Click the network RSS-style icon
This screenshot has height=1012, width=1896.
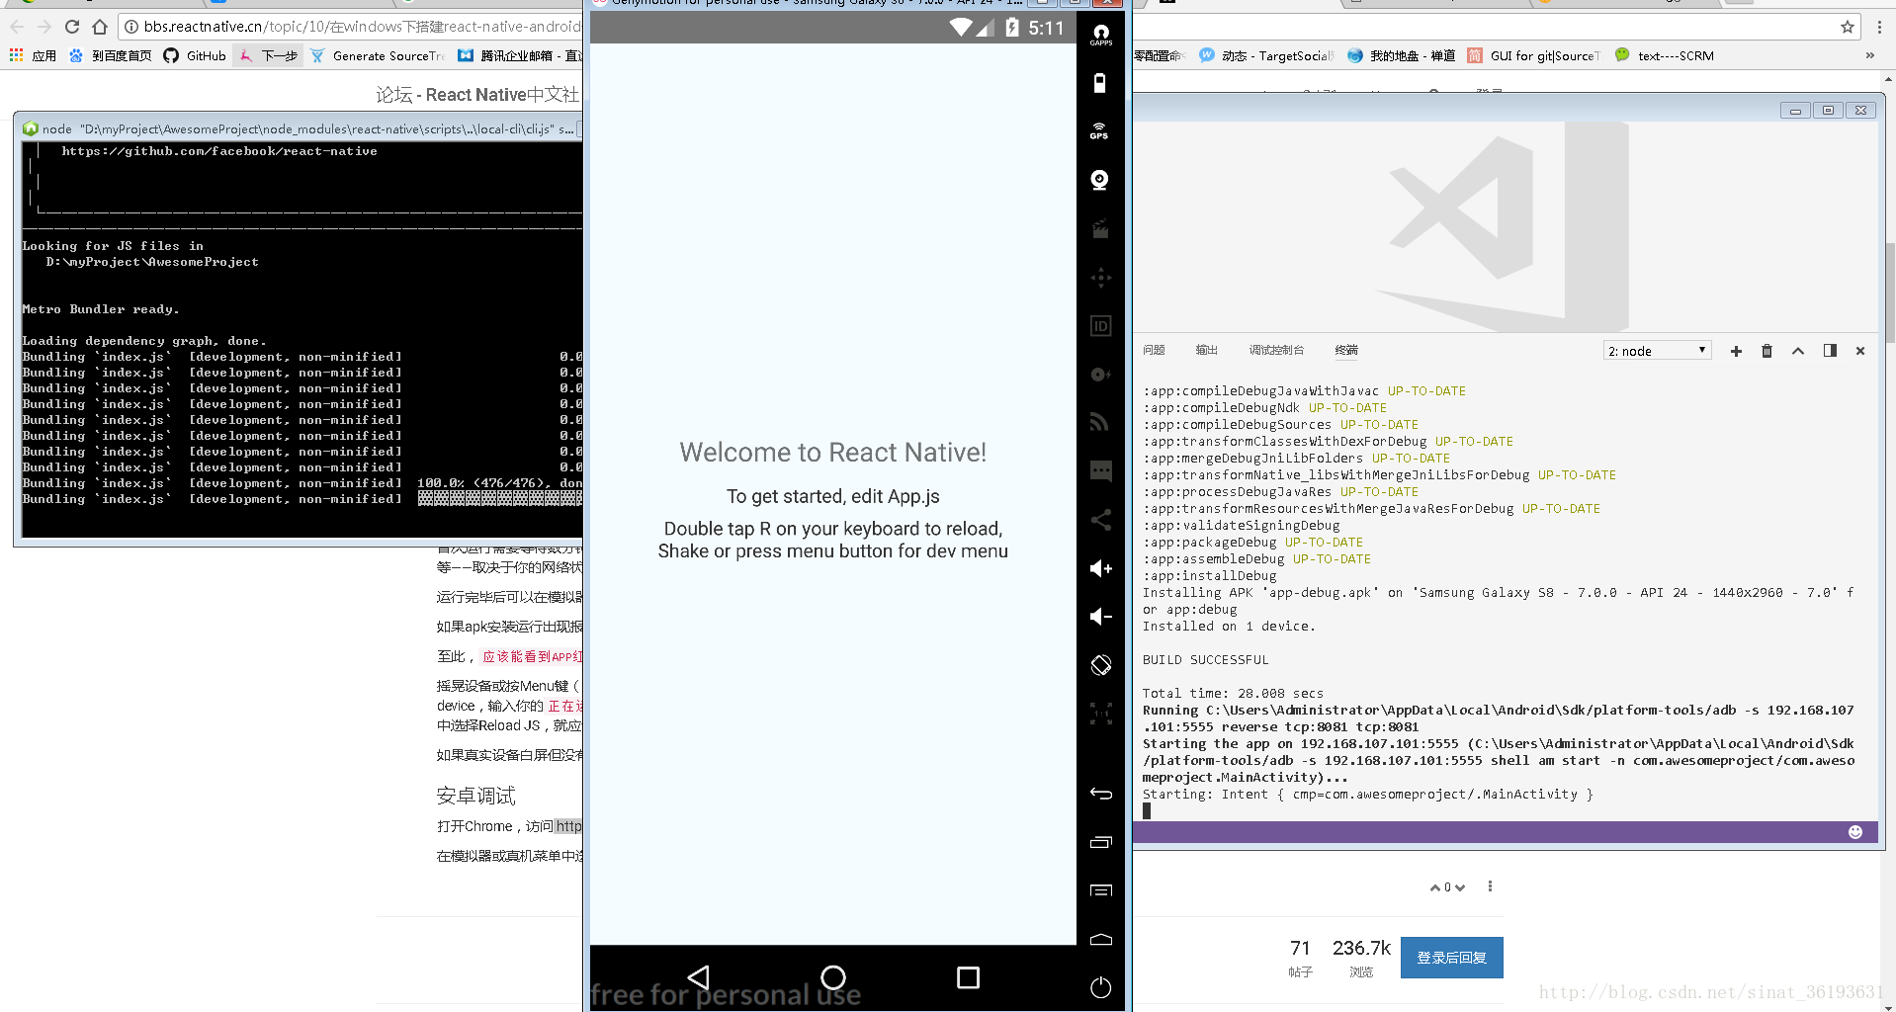(1100, 423)
